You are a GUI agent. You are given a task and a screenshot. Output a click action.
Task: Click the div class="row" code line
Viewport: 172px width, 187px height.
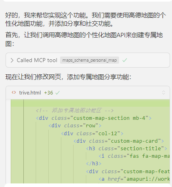[75, 126]
